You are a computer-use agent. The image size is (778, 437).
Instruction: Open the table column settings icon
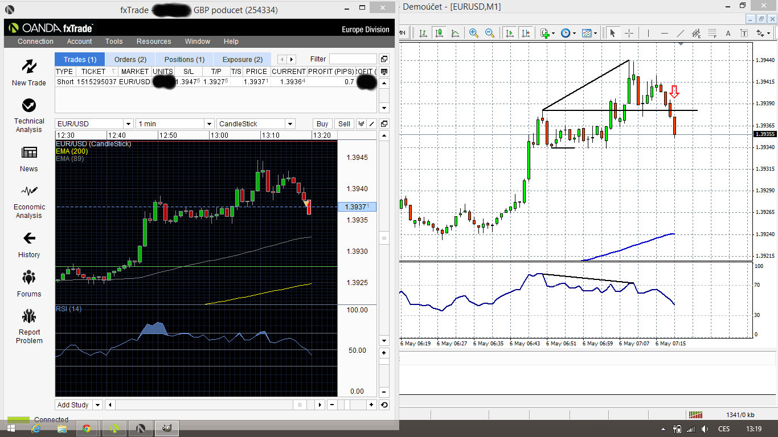click(x=384, y=72)
